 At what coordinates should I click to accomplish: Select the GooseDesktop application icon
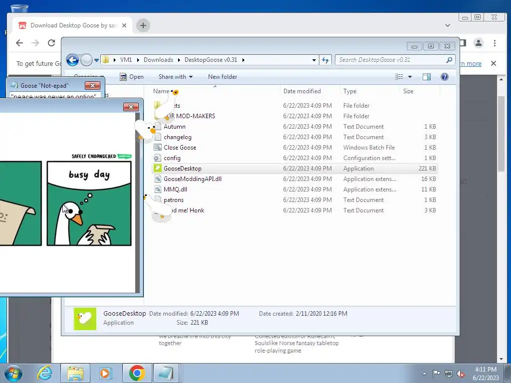(x=158, y=169)
